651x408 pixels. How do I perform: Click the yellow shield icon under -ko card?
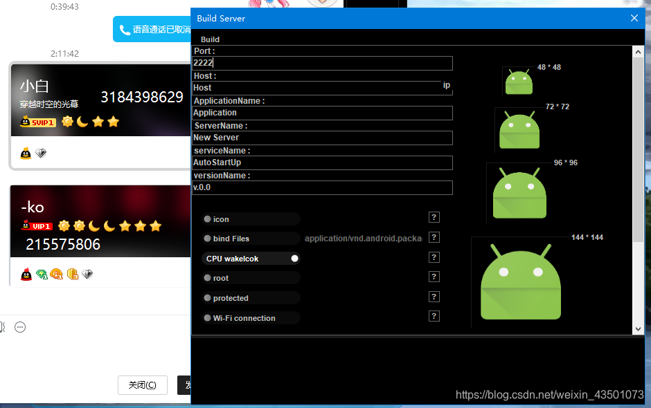(x=73, y=274)
